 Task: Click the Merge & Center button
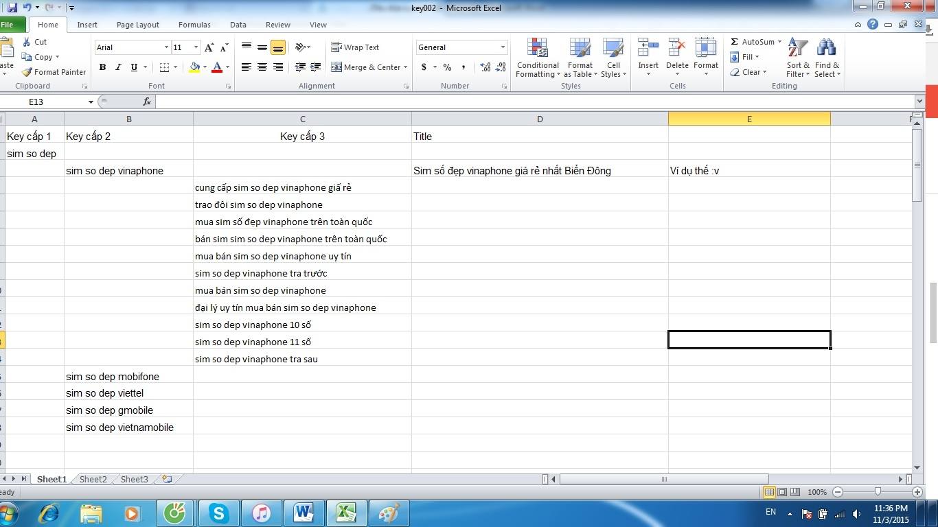(365, 67)
